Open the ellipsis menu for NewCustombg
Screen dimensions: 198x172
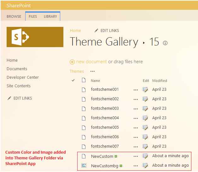pyautogui.click(x=136, y=166)
